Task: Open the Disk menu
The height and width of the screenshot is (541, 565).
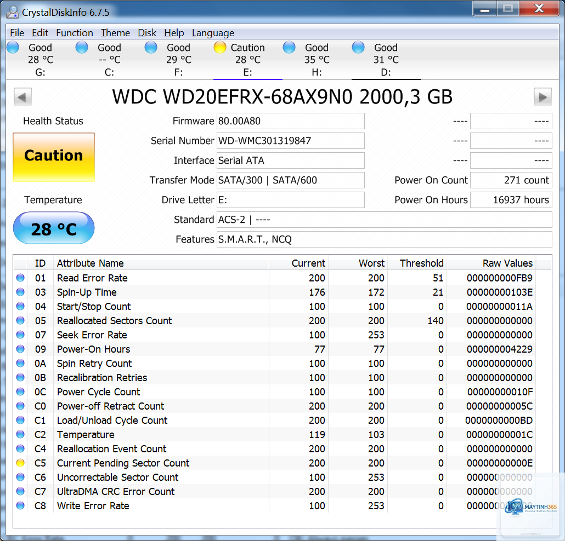Action: [147, 33]
